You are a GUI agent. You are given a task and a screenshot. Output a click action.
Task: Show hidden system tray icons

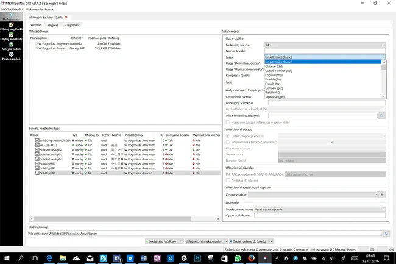point(277,258)
